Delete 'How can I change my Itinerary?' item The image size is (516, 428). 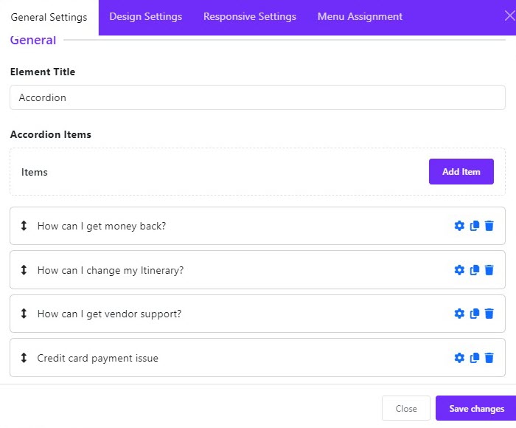point(489,270)
